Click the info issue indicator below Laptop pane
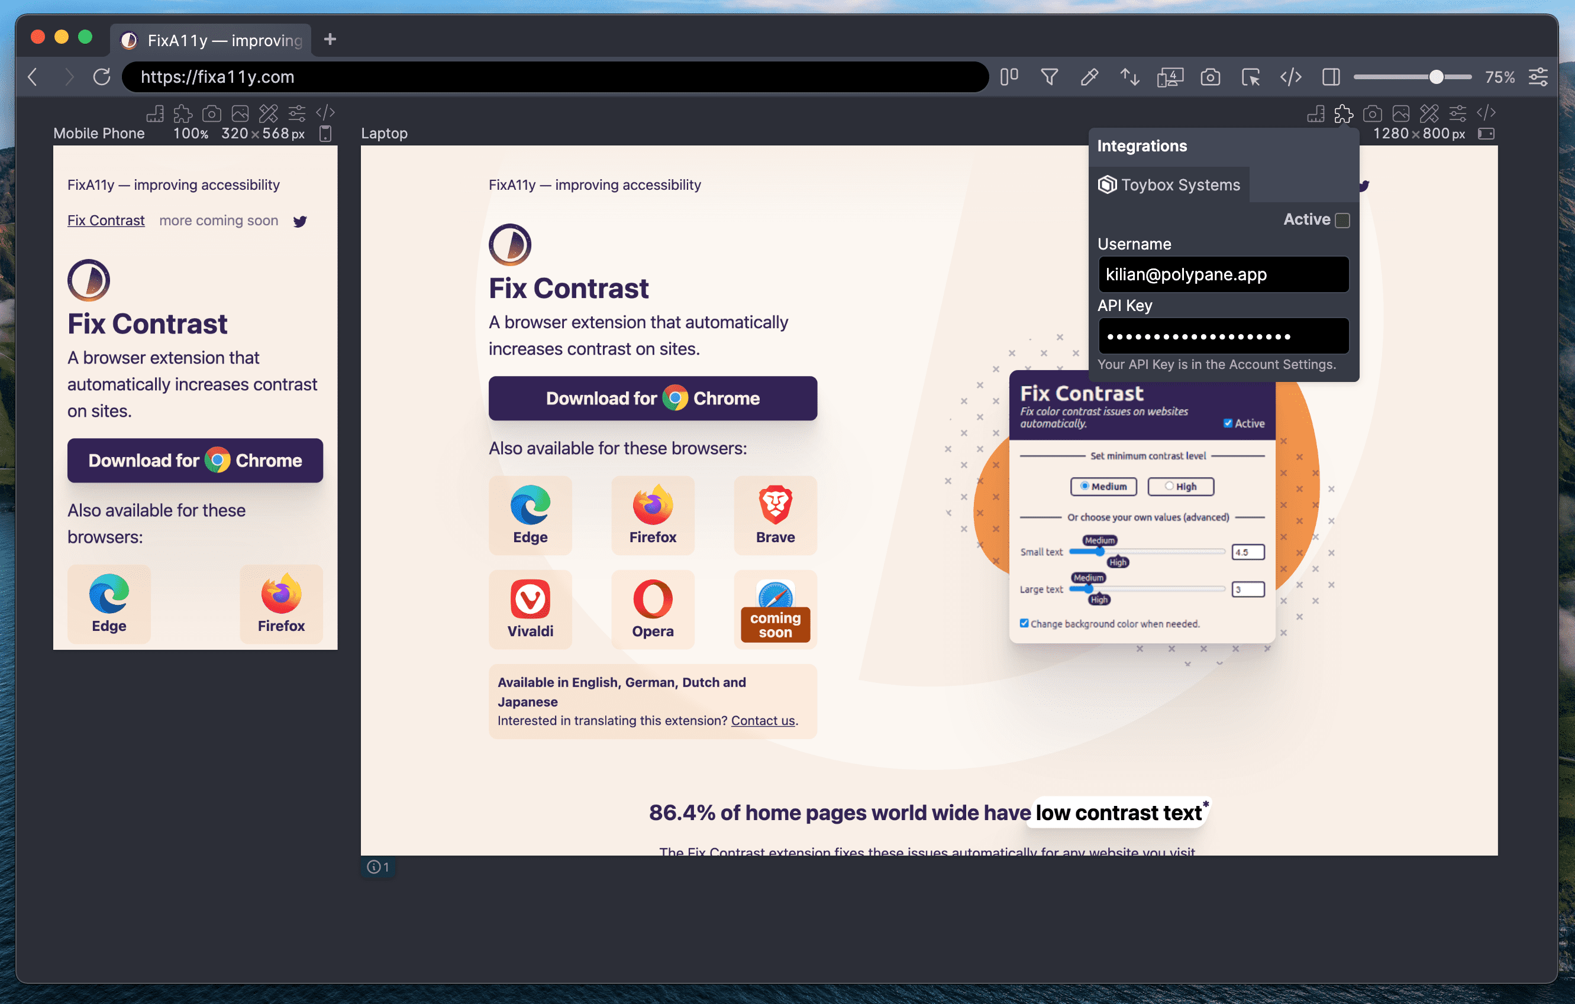Viewport: 1575px width, 1004px height. [x=378, y=867]
